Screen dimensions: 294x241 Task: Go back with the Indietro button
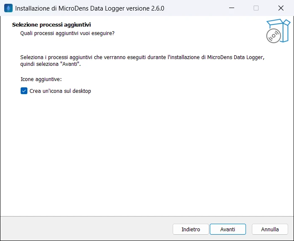click(x=191, y=229)
